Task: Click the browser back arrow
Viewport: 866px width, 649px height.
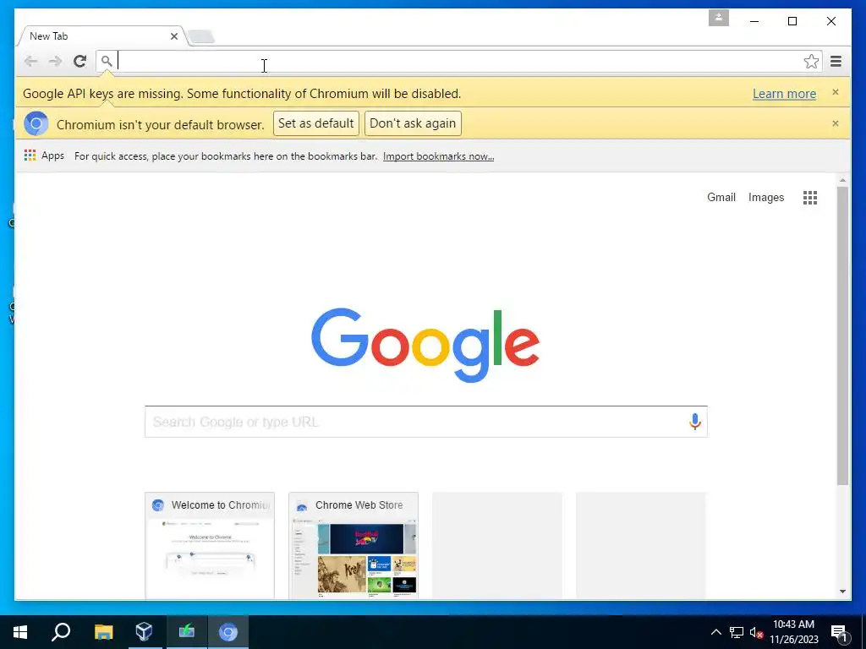Action: point(30,61)
